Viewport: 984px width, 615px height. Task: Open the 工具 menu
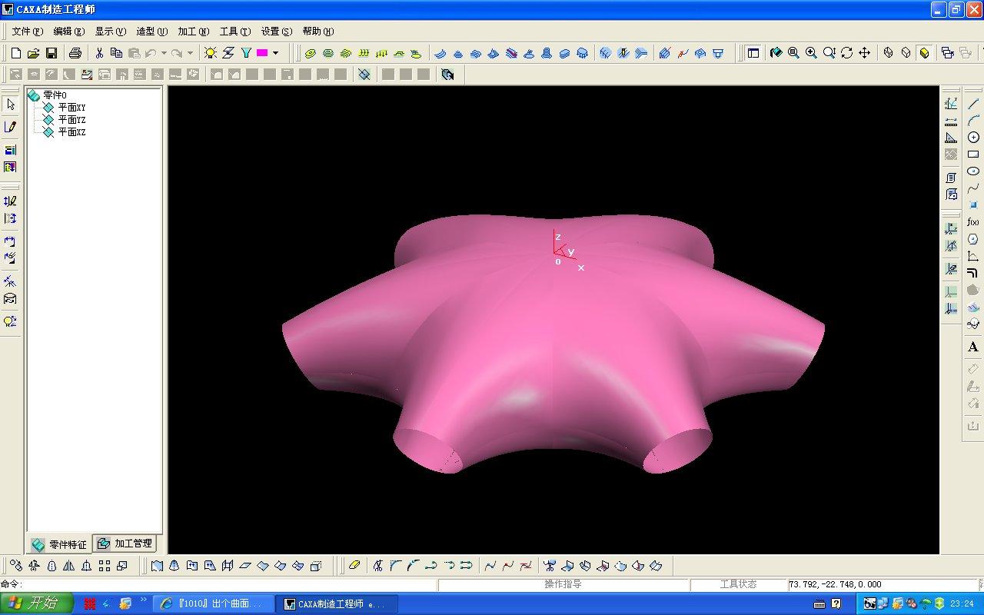(234, 32)
